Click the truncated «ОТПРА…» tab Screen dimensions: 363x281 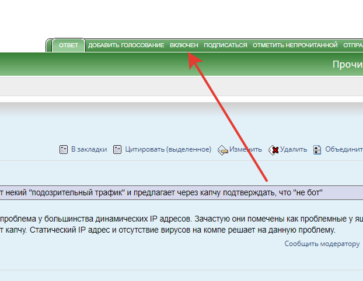tap(352, 45)
